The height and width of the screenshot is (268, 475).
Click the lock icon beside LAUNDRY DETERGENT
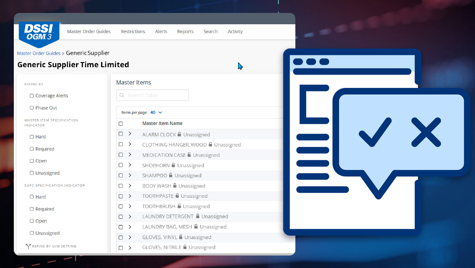tap(198, 216)
